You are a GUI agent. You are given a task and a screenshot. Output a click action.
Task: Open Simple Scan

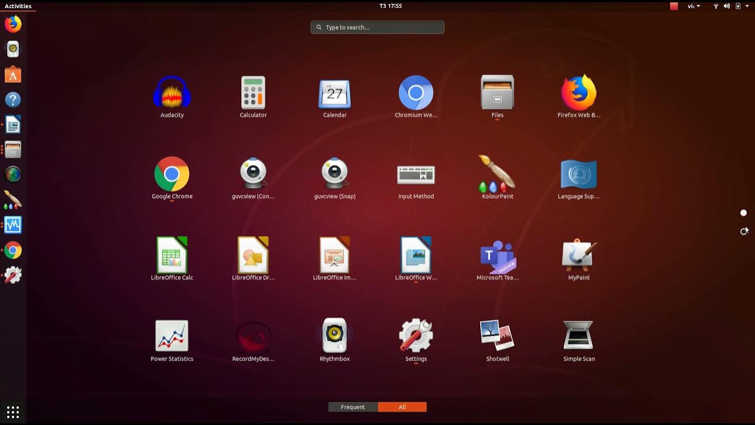click(579, 340)
